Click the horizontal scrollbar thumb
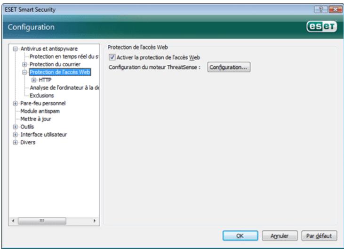 click(42, 221)
